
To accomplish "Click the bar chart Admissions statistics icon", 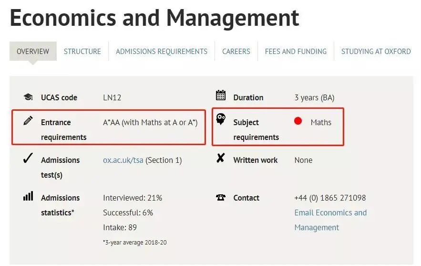I will [x=28, y=196].
